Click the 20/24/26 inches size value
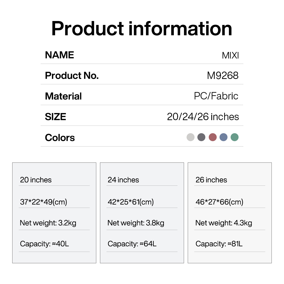Screen dimensions: 284x284 pyautogui.click(x=203, y=117)
